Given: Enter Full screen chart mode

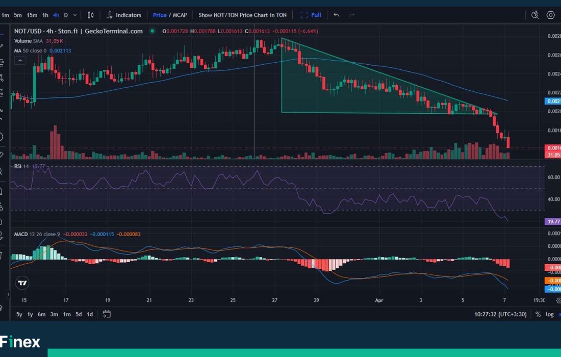Looking at the screenshot, I should (311, 15).
